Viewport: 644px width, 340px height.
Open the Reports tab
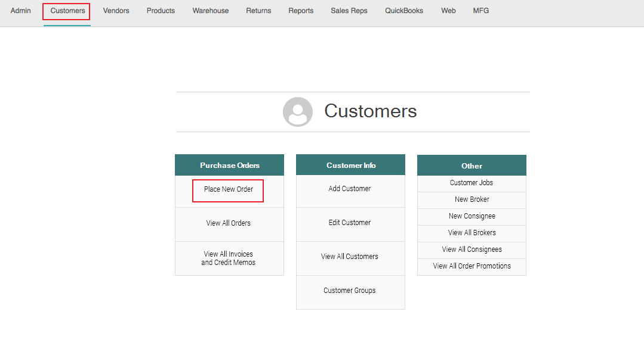301,11
